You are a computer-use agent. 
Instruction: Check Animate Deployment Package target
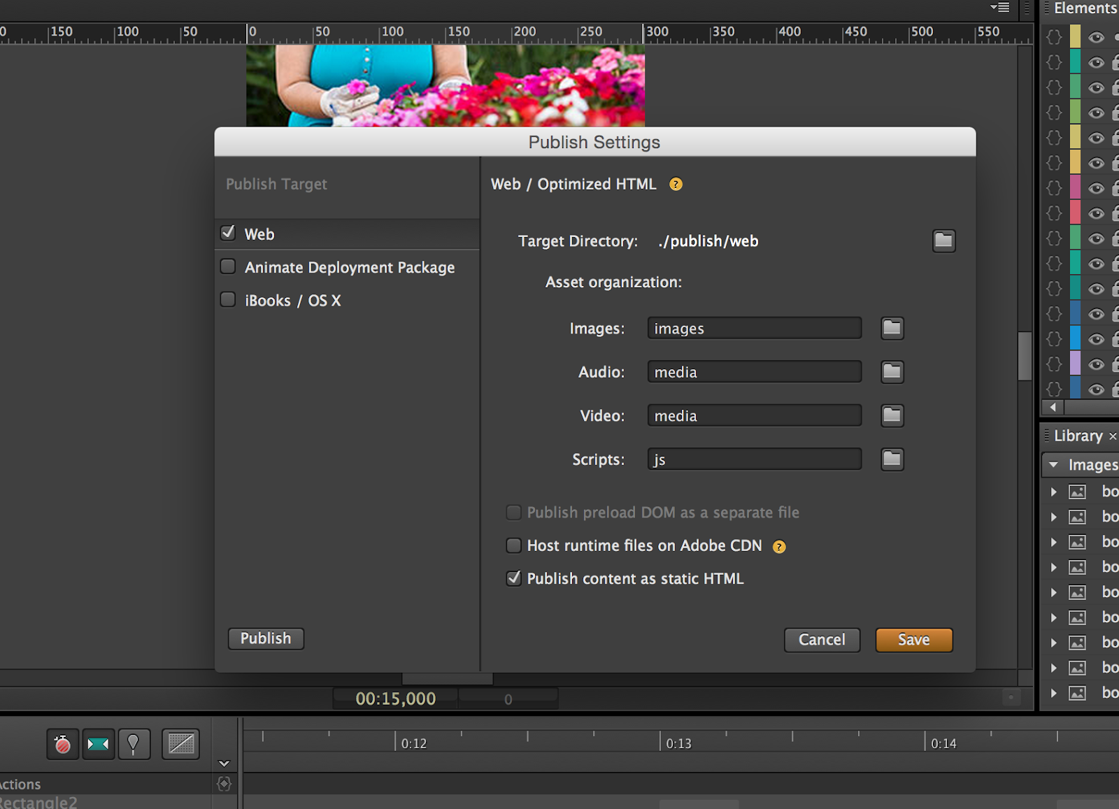click(228, 266)
